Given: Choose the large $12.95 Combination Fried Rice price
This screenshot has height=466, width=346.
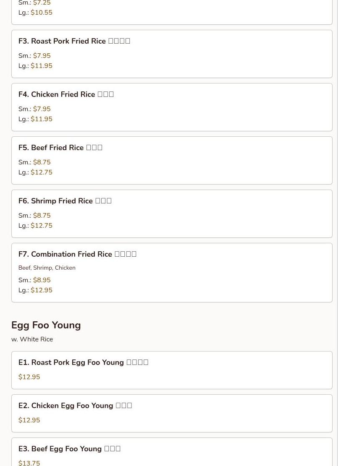Looking at the screenshot, I should click(x=41, y=290).
